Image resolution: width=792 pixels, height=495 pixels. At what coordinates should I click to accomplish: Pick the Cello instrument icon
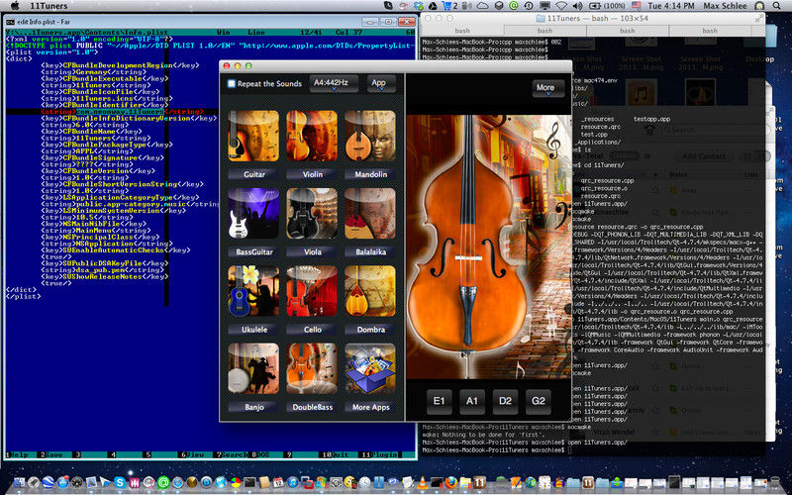tap(312, 291)
